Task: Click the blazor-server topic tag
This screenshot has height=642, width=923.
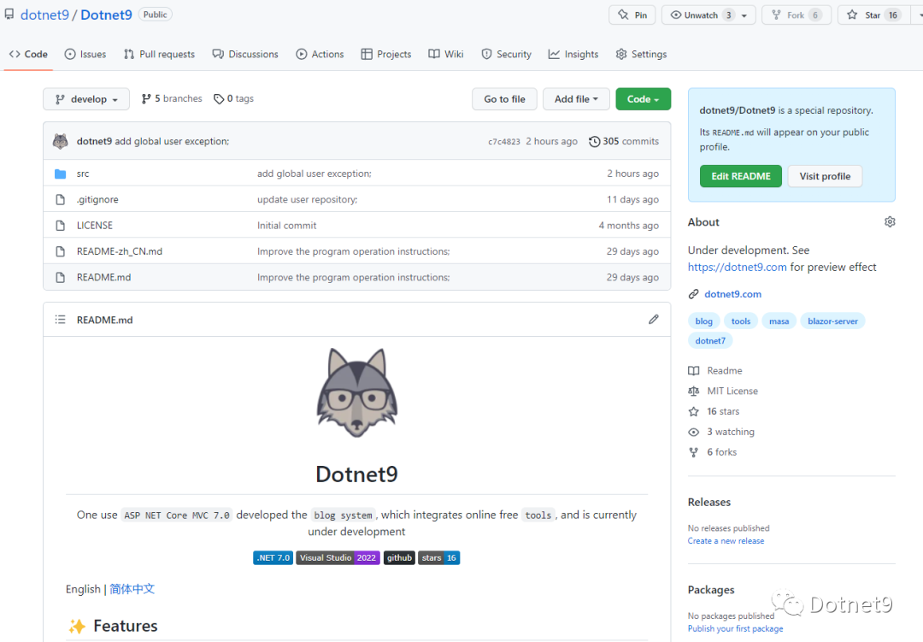Action: point(832,321)
